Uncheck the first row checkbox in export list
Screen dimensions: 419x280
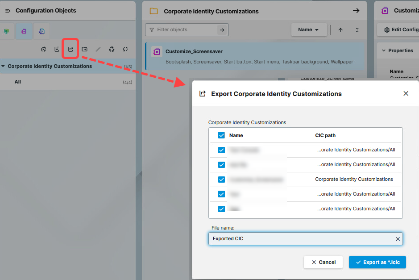(221, 150)
